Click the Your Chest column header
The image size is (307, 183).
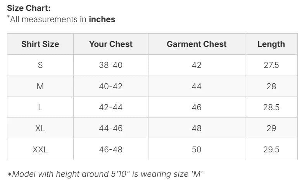pos(111,44)
